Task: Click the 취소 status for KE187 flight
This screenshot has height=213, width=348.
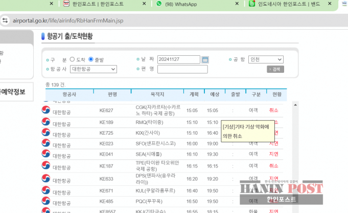Action: tap(273, 166)
